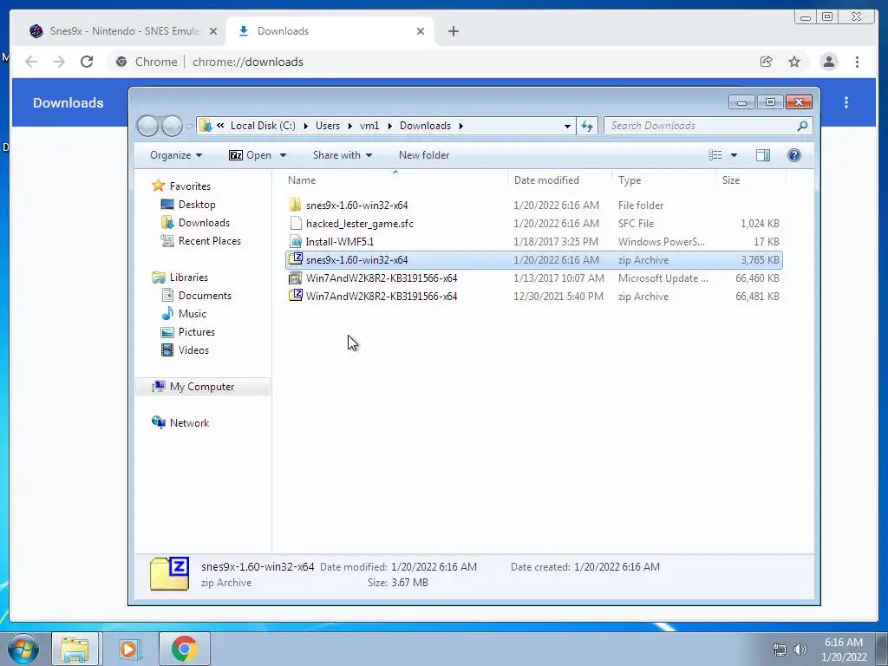Select Install-WMF5.1 PowerShell file
Viewport: 888px width, 666px height.
534,242
